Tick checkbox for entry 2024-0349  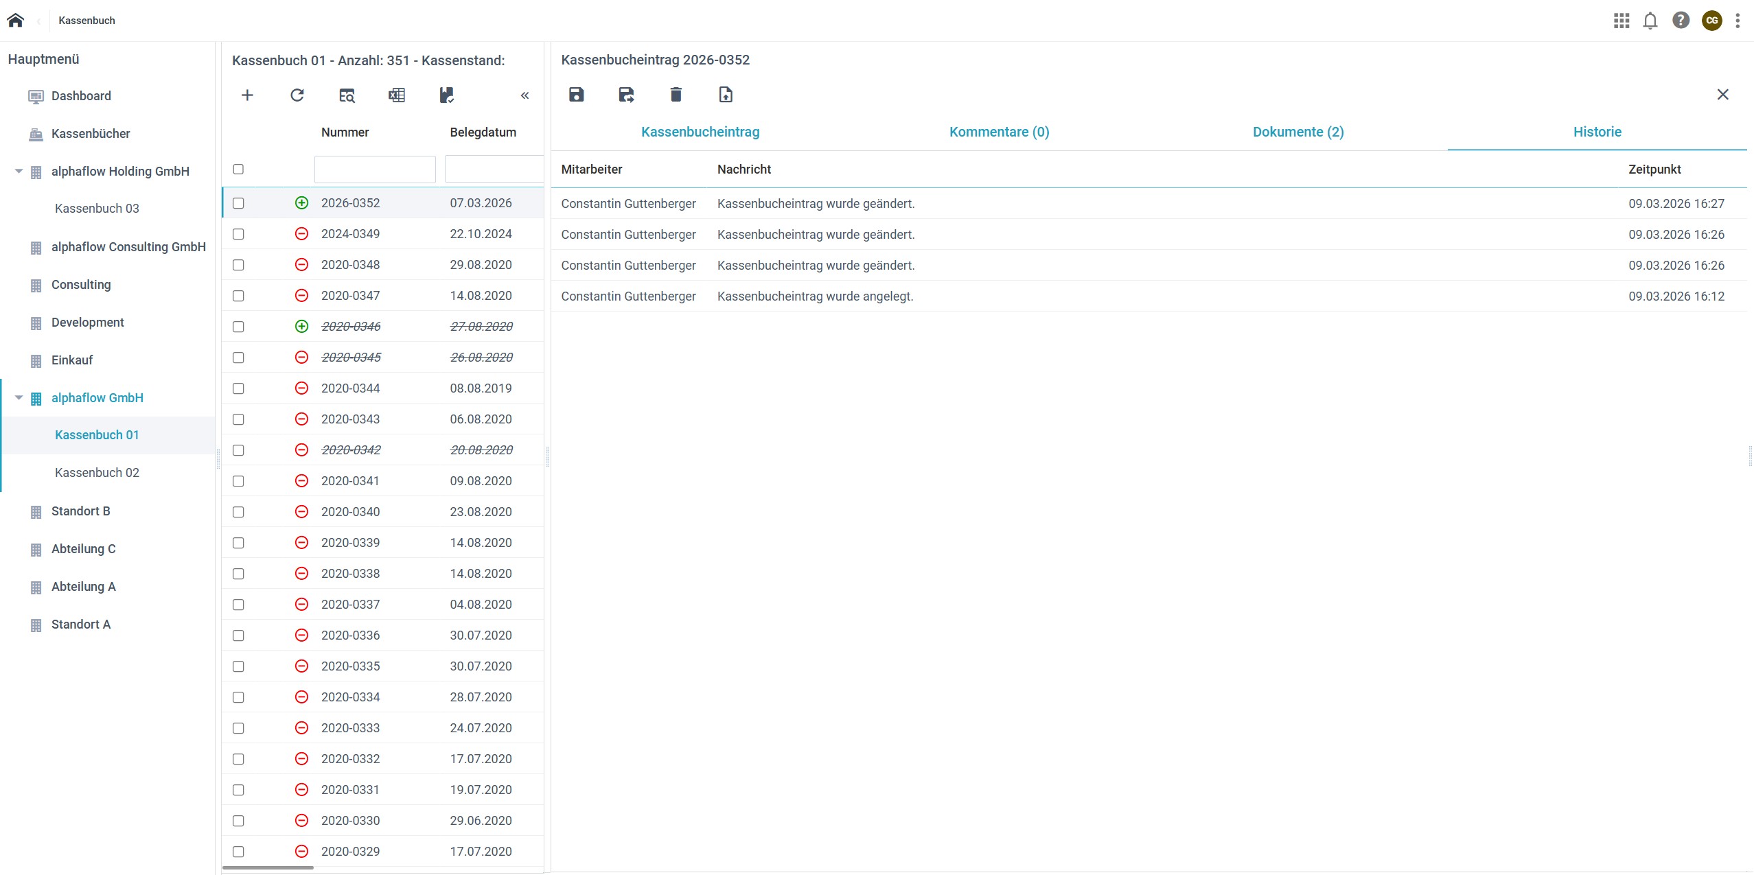[x=238, y=234]
